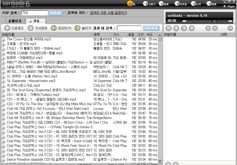237x165 pixels.
Task: Skip to the previous track in the player
Action: point(169,29)
